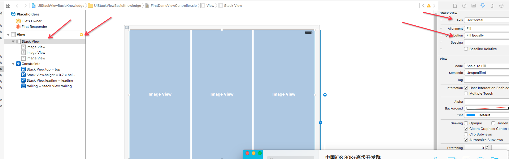
Task: Add variation for the Axis property
Action: (x=441, y=20)
